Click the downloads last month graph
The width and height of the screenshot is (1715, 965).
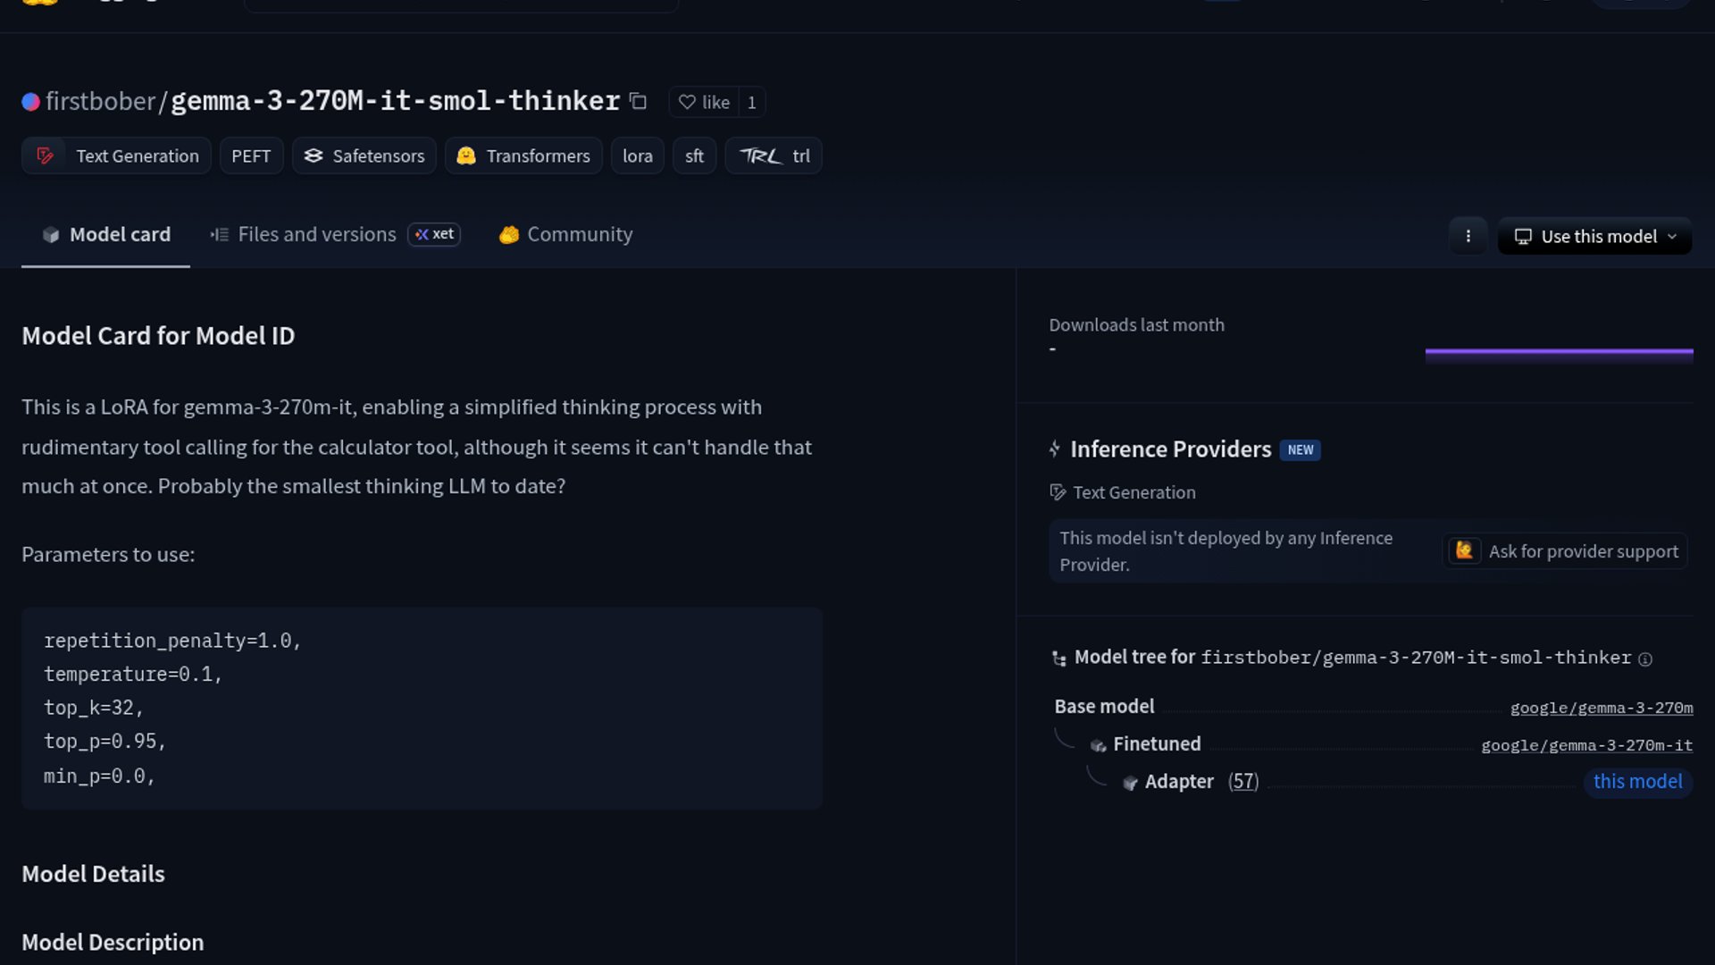click(x=1559, y=353)
